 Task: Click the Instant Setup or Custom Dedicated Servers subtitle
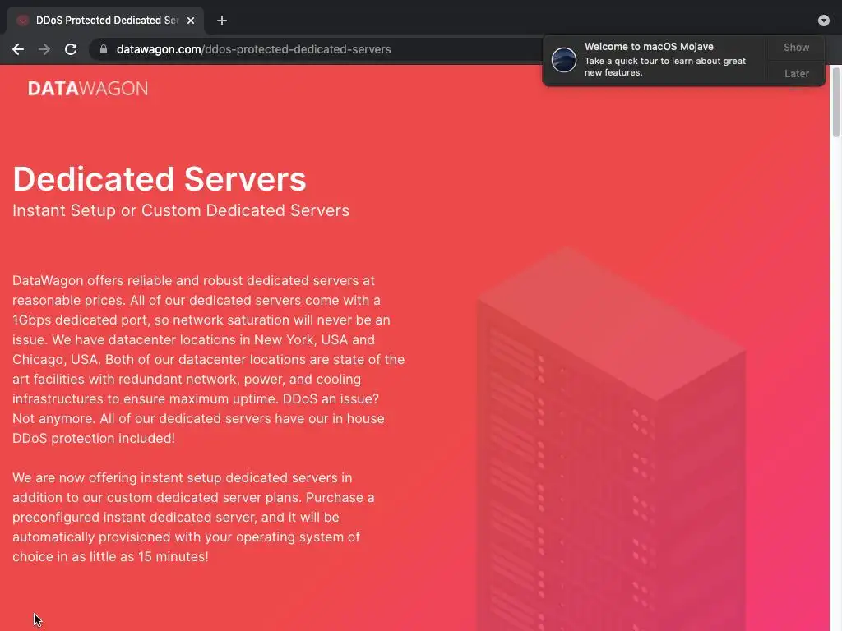(181, 210)
